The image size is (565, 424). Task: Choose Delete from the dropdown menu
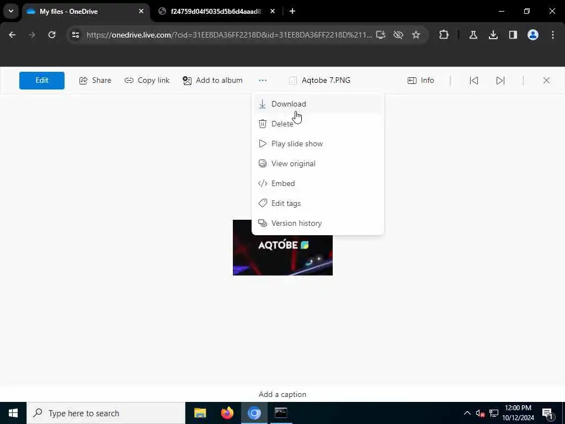(x=317, y=124)
